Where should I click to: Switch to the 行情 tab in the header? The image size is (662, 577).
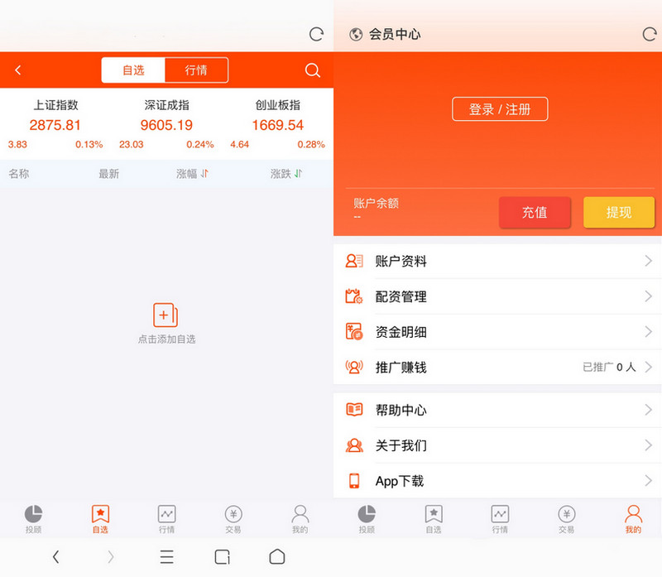click(x=196, y=70)
